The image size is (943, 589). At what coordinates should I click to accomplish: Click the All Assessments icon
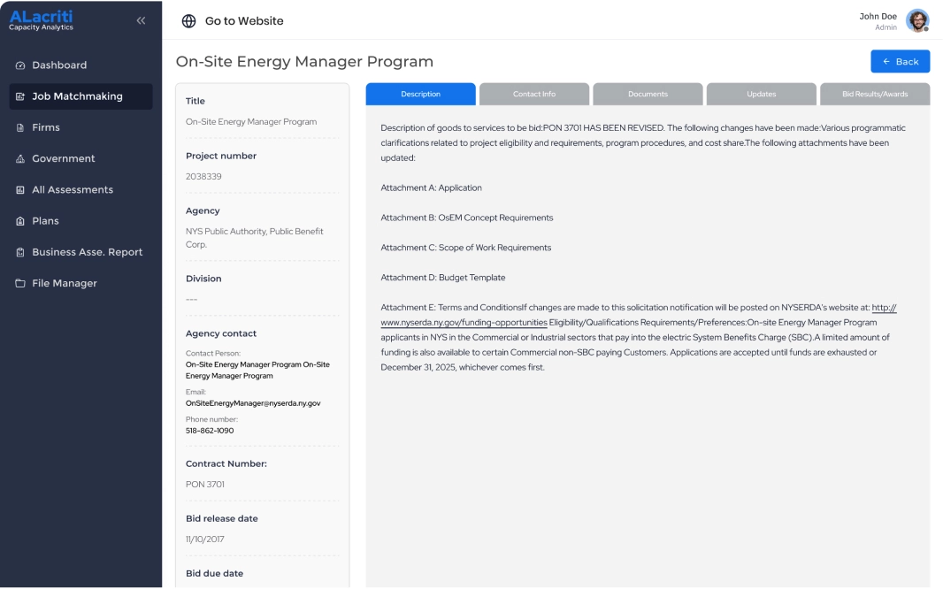click(x=20, y=190)
